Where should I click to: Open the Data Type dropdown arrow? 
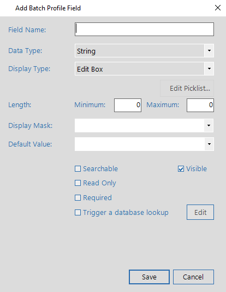tap(209, 51)
